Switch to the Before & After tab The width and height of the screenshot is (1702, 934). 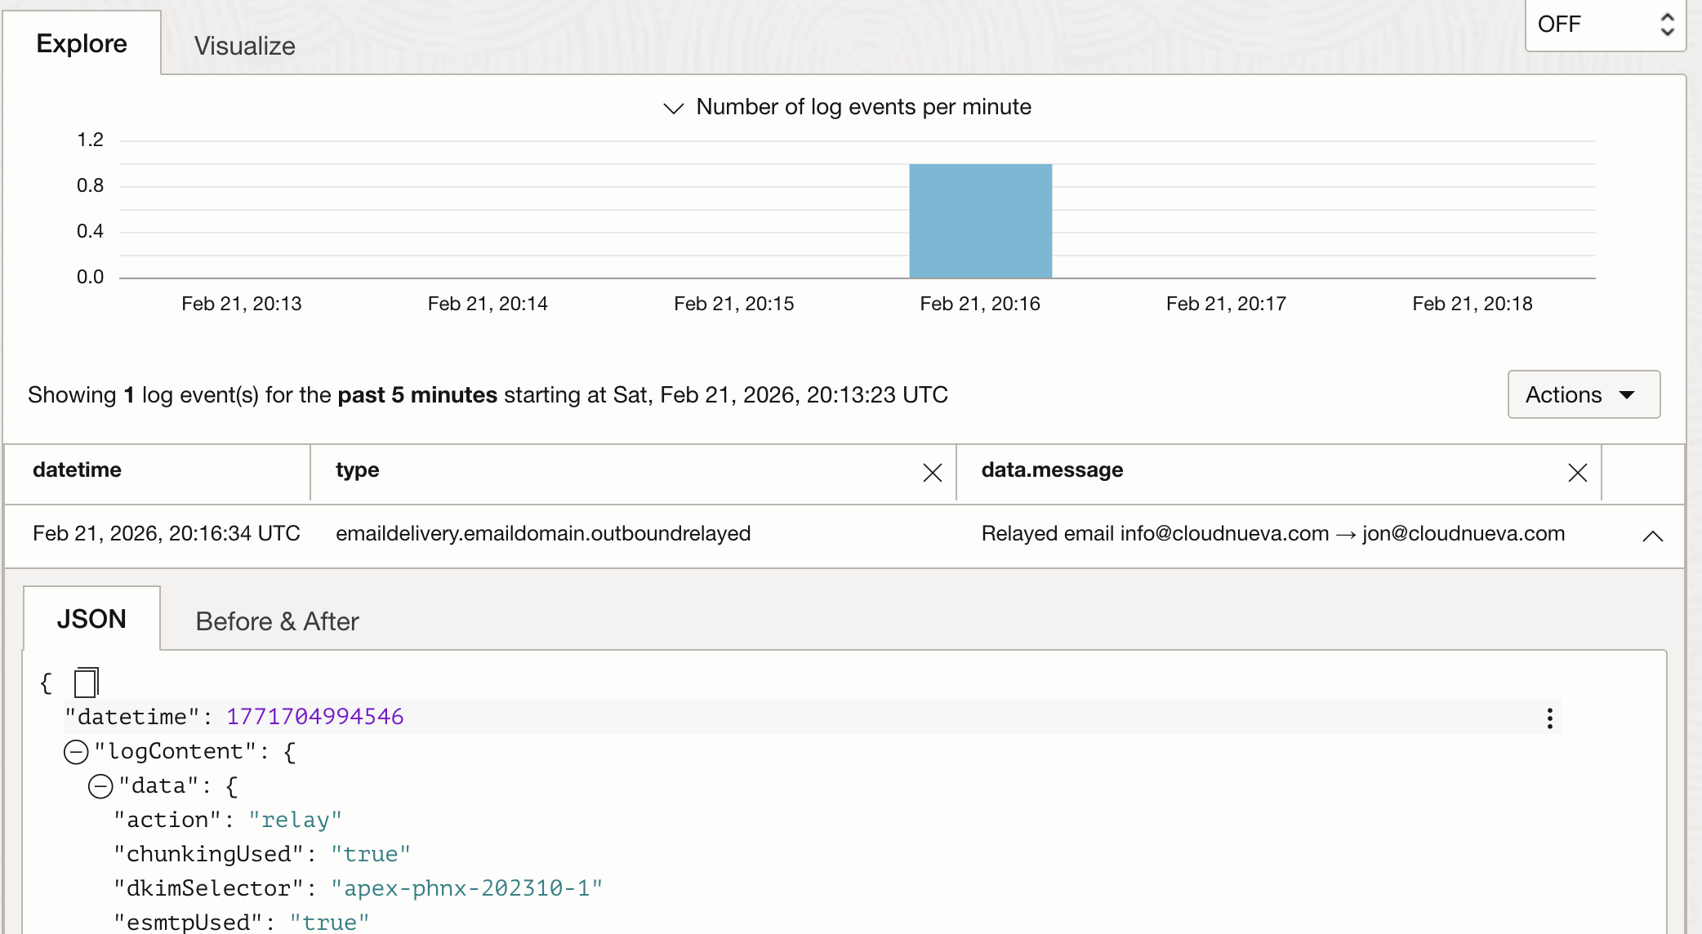276,620
